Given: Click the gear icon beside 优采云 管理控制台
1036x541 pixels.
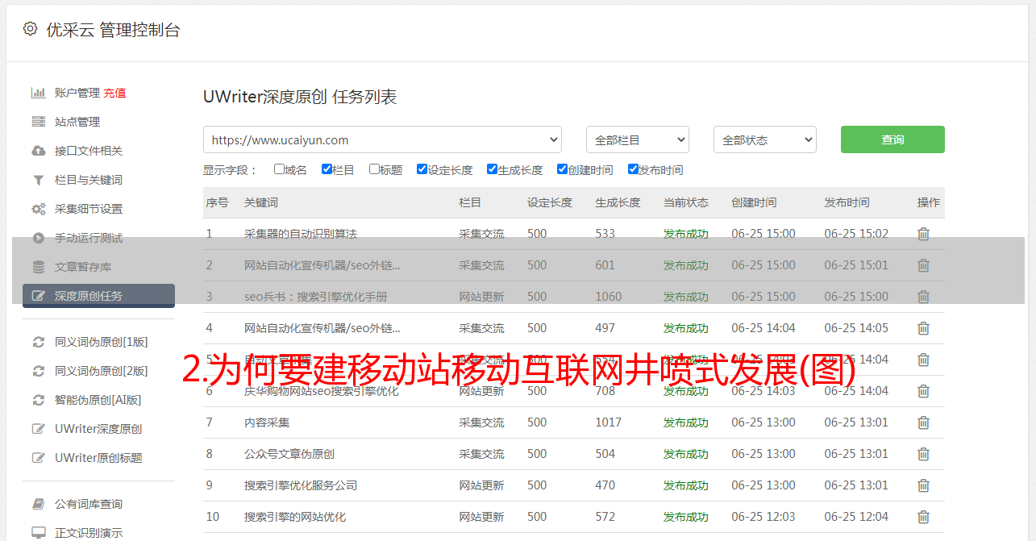Looking at the screenshot, I should [30, 29].
